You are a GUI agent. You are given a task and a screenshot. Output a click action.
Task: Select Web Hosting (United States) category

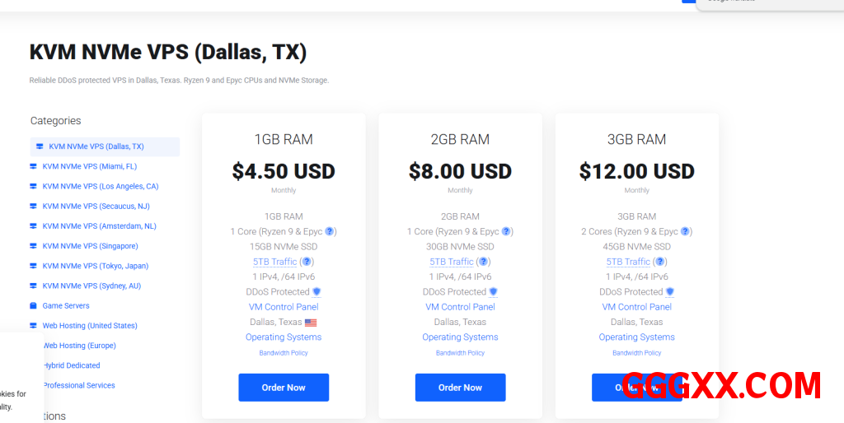pyautogui.click(x=90, y=326)
